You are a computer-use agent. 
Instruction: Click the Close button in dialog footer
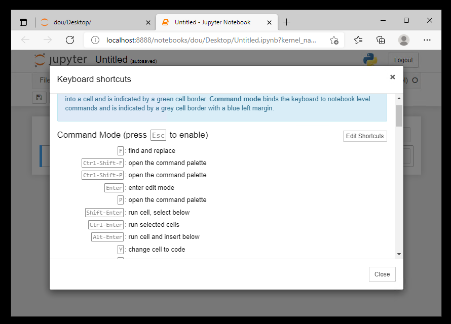click(x=382, y=274)
